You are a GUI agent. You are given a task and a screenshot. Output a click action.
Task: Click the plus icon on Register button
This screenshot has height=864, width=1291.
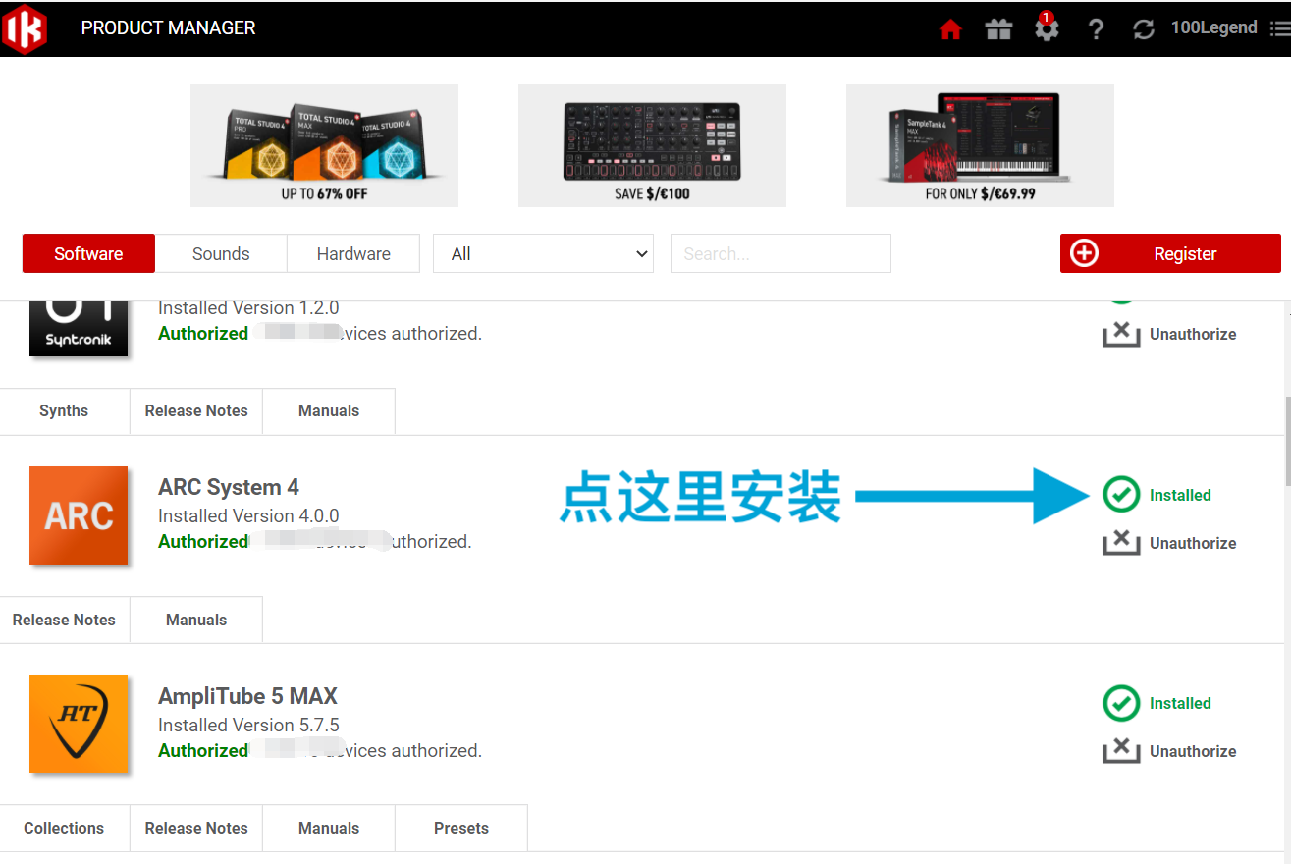coord(1084,253)
